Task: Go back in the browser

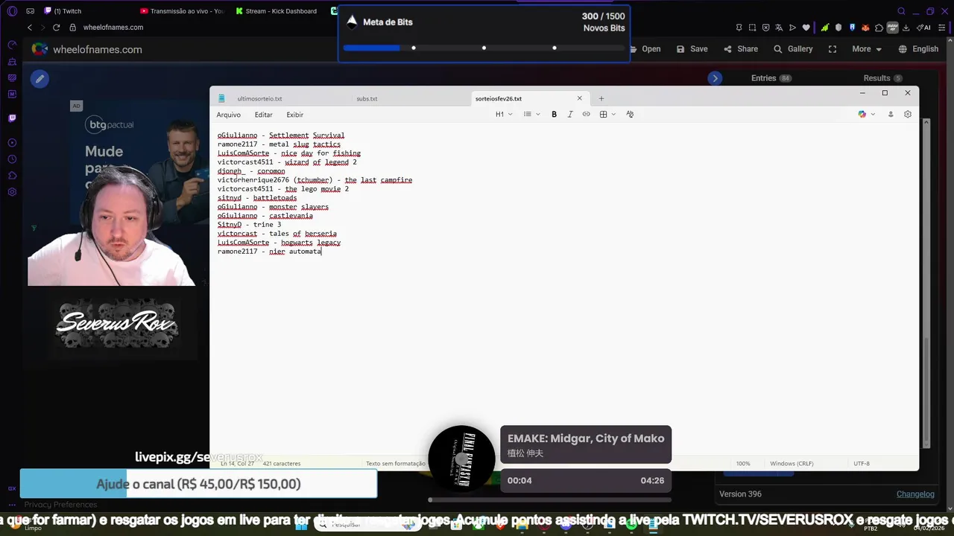Action: pyautogui.click(x=30, y=28)
